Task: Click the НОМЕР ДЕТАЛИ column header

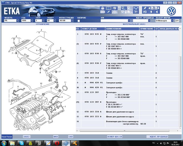Action: (x=93, y=29)
